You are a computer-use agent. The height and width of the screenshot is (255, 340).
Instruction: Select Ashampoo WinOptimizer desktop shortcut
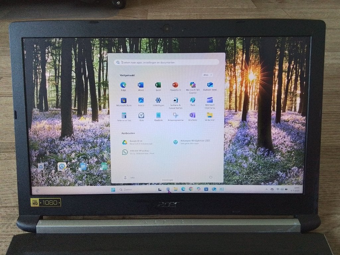[62, 169]
